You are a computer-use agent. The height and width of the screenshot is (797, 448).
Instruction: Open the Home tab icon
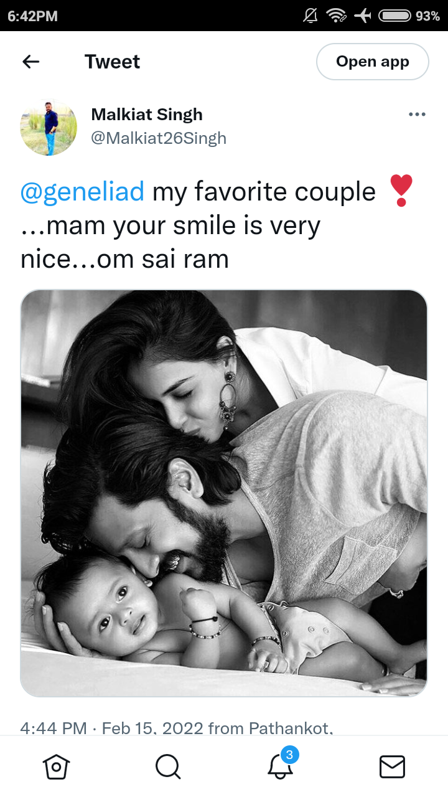pyautogui.click(x=56, y=766)
